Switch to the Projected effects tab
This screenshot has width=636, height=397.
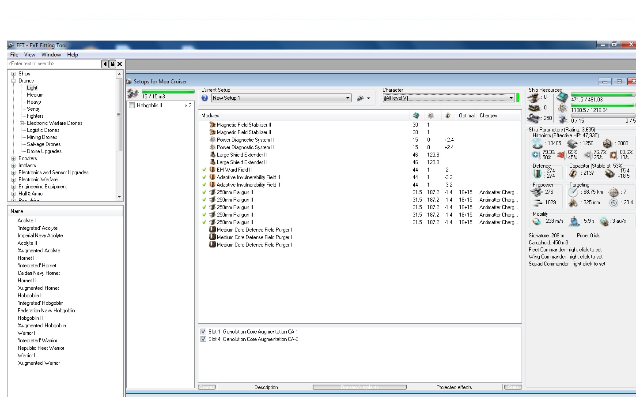point(454,387)
